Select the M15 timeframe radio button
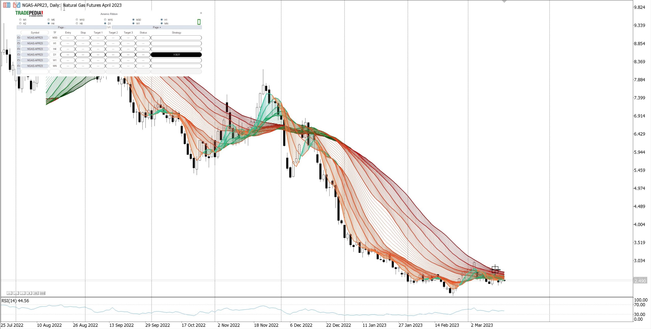Image resolution: width=651 pixels, height=329 pixels. 105,20
